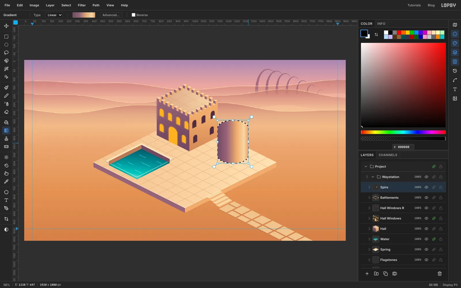Select the Lasso tool

pos(6,53)
